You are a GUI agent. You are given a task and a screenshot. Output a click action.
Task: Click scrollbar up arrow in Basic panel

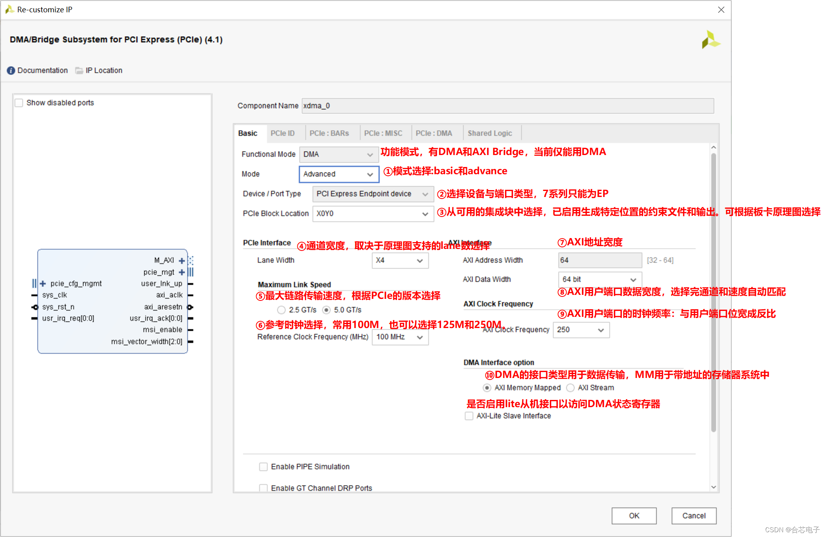(714, 147)
